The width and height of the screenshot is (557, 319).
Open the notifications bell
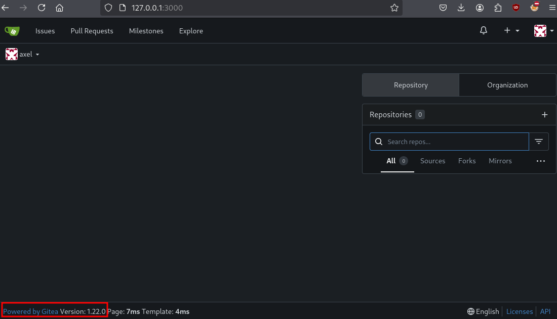coord(484,31)
